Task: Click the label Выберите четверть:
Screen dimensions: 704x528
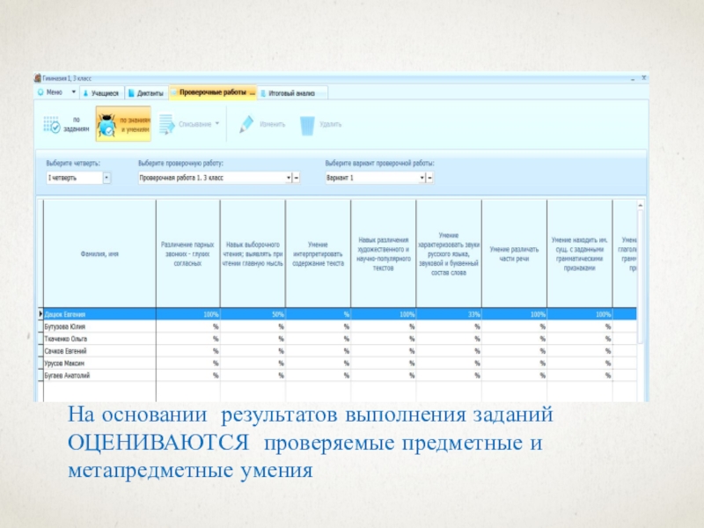Action: (73, 164)
